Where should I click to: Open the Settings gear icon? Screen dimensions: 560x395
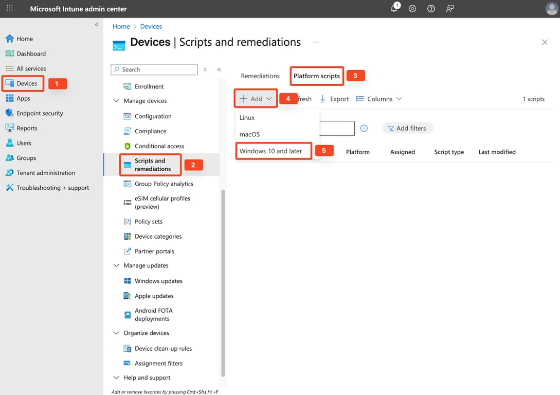tap(412, 9)
